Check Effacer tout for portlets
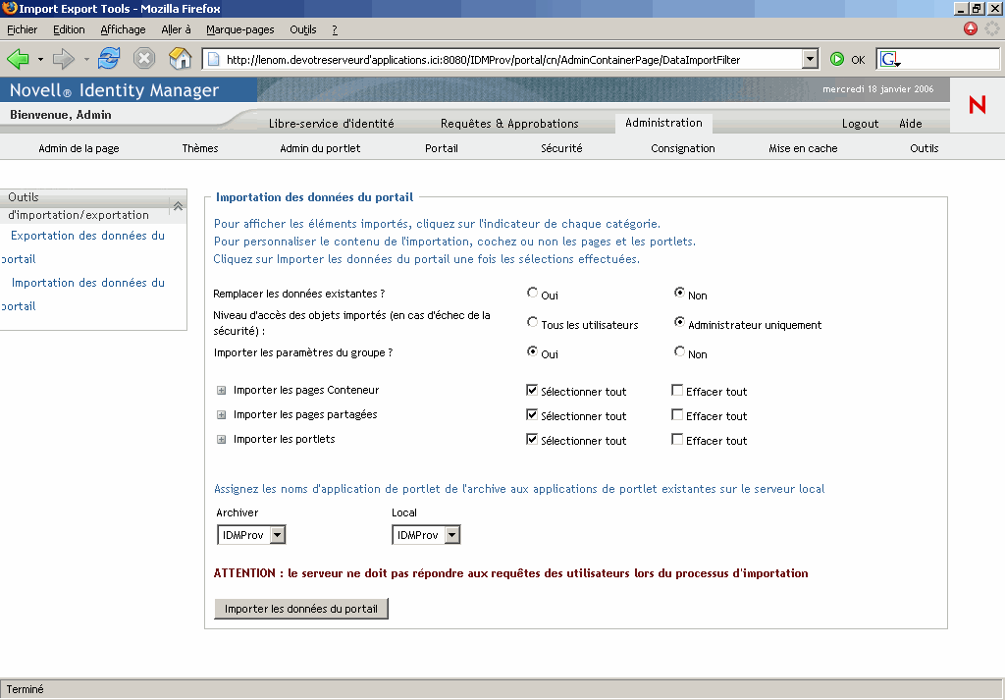 pyautogui.click(x=677, y=439)
